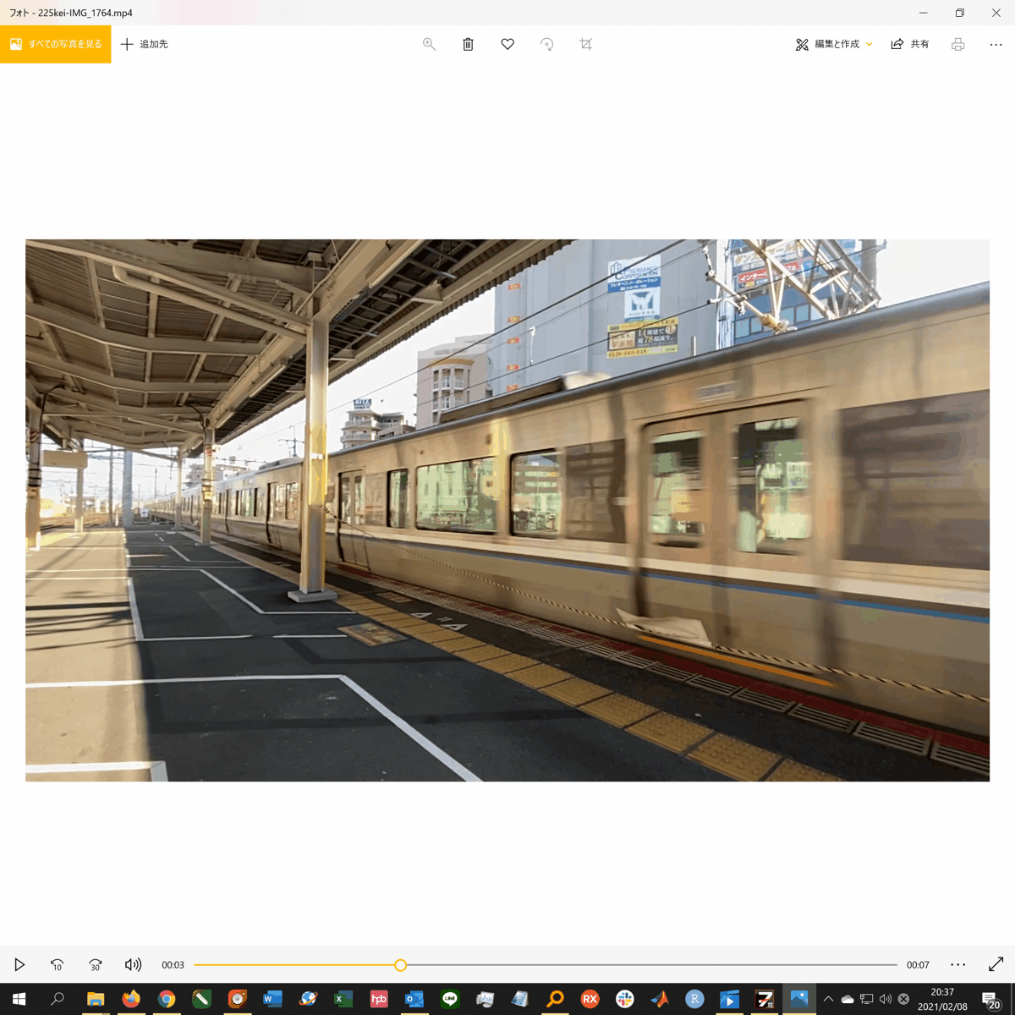This screenshot has height=1015, width=1015.
Task: Play the video
Action: click(x=19, y=964)
